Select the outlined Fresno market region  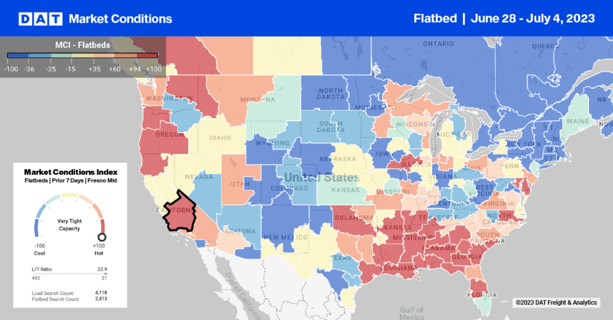tap(180, 212)
